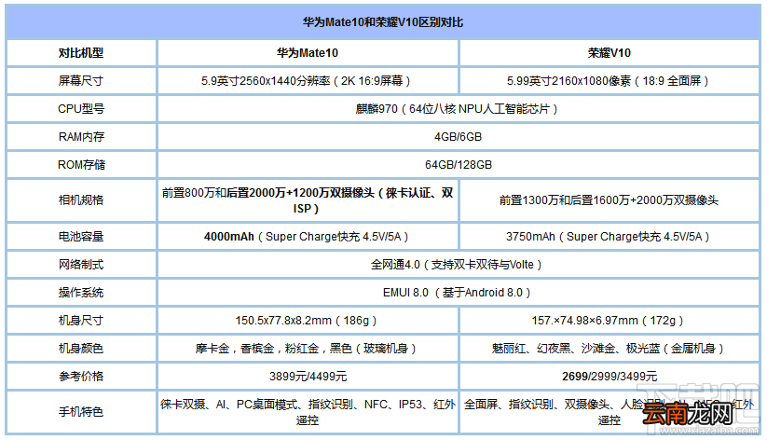Click the 150.5x77.8x8.2mm dimension cell

[308, 320]
